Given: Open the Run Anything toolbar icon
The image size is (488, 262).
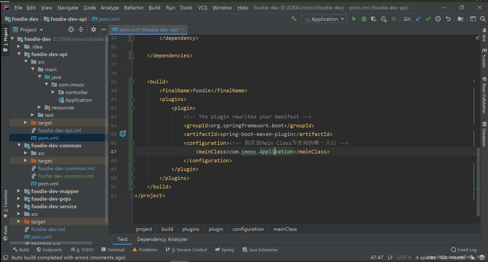Looking at the screenshot, I should click(473, 19).
